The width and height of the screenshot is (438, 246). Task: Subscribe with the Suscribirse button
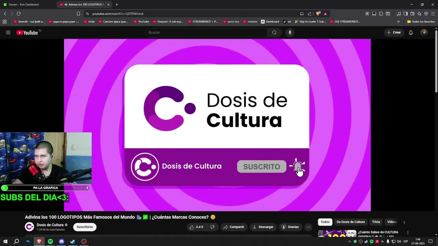85,227
